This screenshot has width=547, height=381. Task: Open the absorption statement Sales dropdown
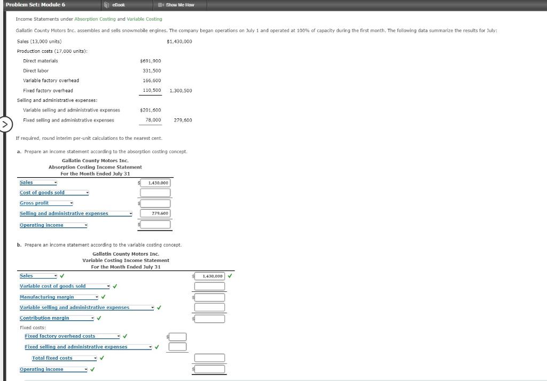38,182
